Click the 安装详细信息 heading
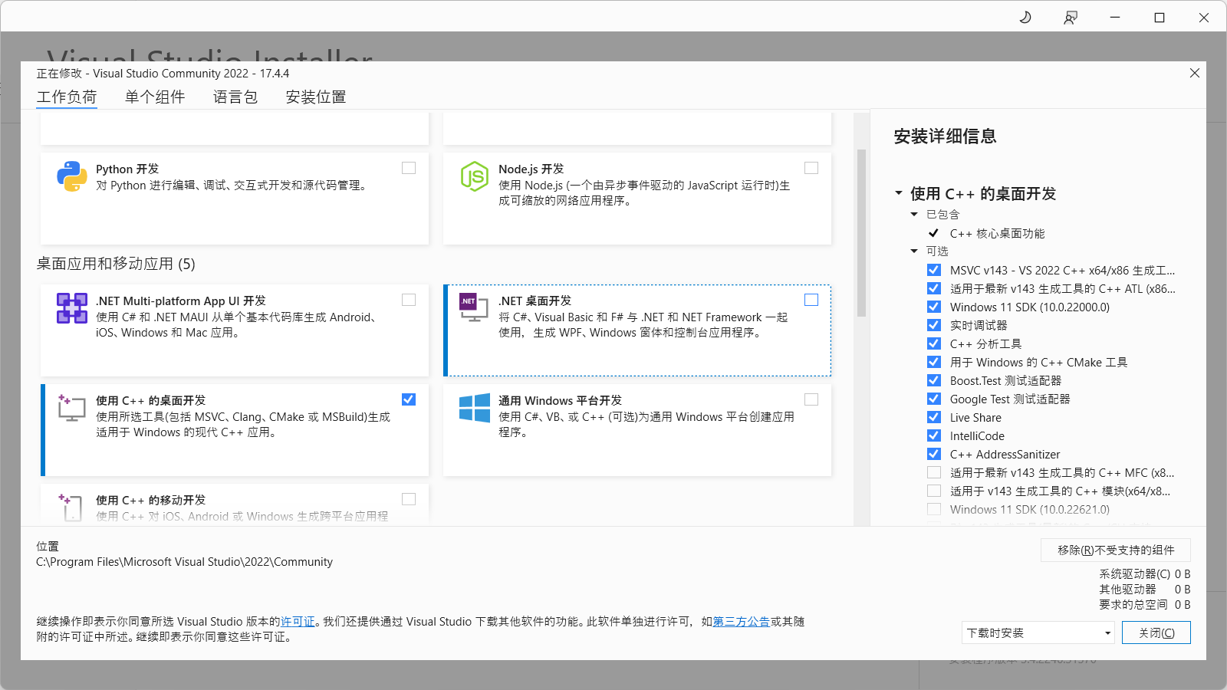1227x690 pixels. click(x=945, y=136)
